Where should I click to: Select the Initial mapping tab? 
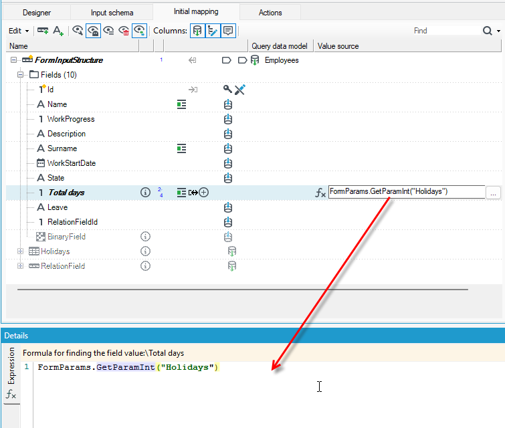point(196,11)
